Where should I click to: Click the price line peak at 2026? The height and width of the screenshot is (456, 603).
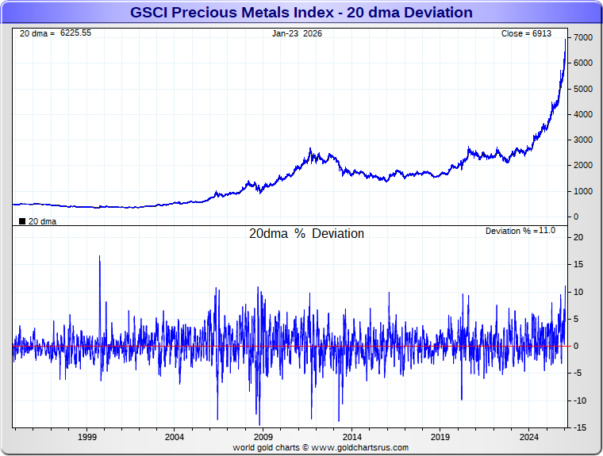(x=565, y=40)
